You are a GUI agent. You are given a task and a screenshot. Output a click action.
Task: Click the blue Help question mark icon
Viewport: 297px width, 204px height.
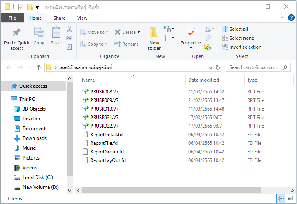click(x=291, y=18)
